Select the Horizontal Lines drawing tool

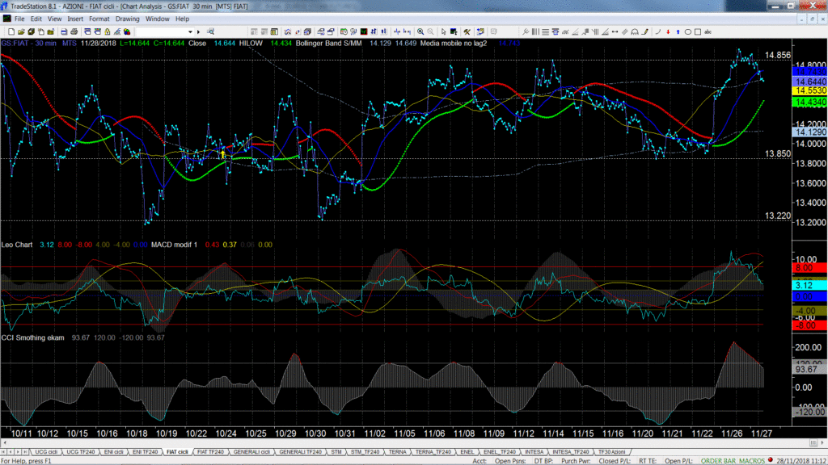[x=546, y=31]
